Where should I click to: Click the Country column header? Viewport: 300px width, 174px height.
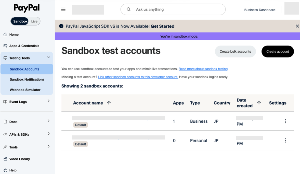(x=222, y=103)
